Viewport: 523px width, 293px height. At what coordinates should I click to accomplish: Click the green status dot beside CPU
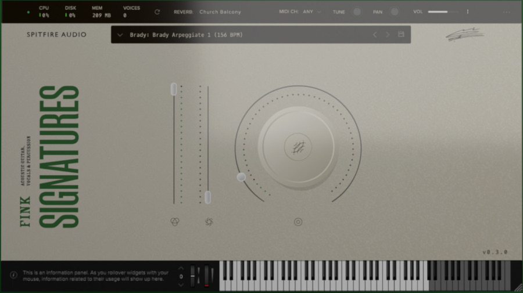click(x=28, y=12)
